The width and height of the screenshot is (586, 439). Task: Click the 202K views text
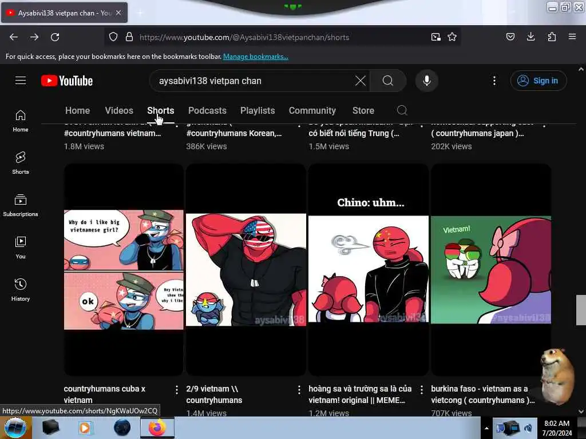[x=452, y=146]
